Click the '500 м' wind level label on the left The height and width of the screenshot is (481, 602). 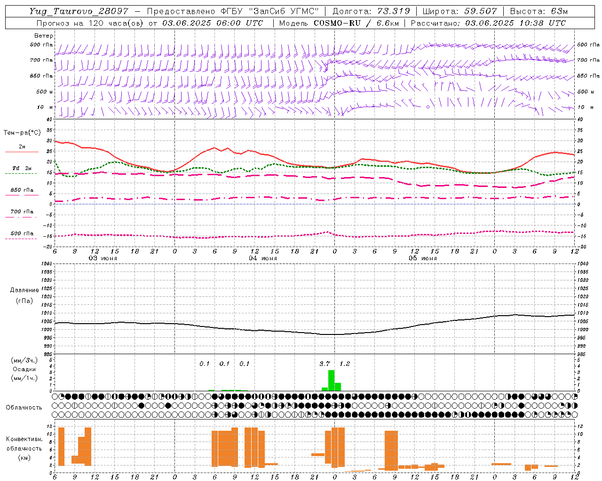45,92
